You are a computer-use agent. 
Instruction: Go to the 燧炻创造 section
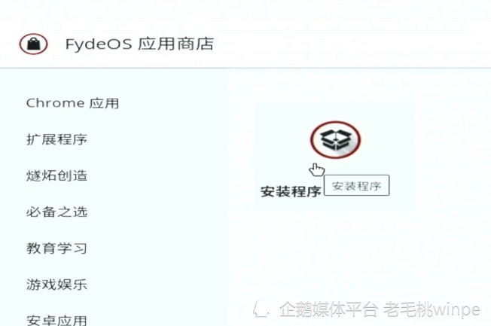(x=56, y=175)
